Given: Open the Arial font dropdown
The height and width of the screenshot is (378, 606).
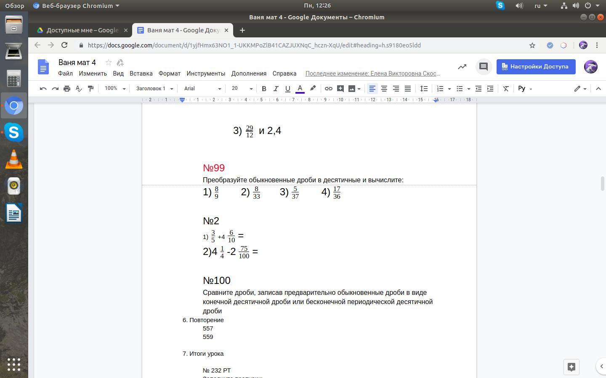Looking at the screenshot, I should click(x=202, y=89).
